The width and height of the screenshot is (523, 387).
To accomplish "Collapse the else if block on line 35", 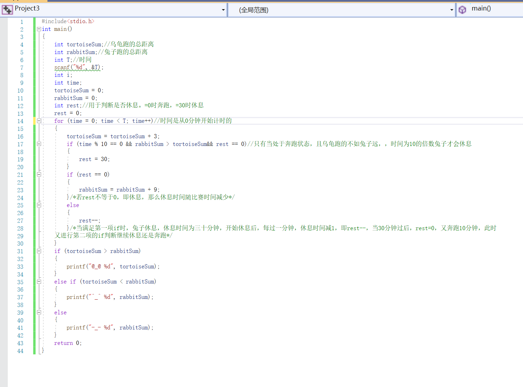I will [x=39, y=282].
